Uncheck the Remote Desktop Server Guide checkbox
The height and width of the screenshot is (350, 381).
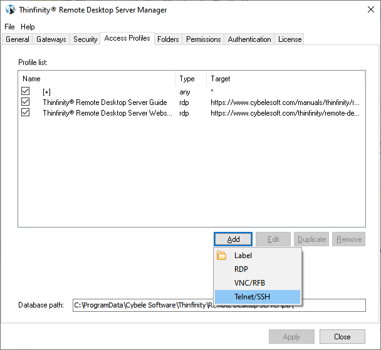[25, 102]
